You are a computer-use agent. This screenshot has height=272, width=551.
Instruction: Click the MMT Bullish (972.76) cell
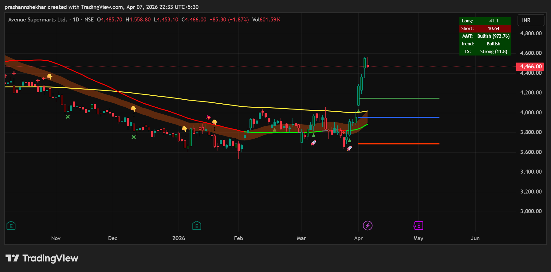pos(494,36)
